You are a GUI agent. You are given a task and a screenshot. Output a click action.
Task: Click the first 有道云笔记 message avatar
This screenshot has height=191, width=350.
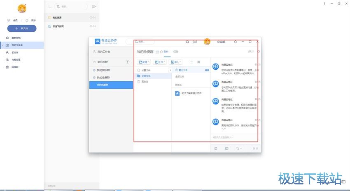tap(216, 67)
